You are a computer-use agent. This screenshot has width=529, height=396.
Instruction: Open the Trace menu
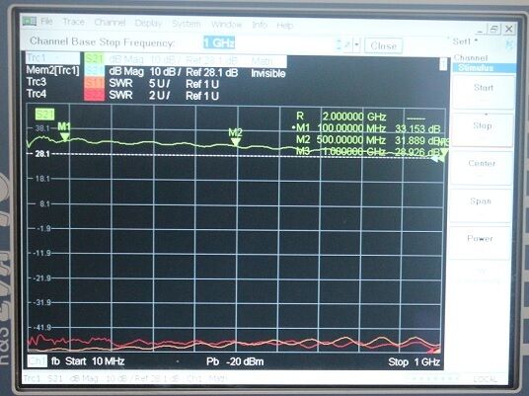pos(74,22)
